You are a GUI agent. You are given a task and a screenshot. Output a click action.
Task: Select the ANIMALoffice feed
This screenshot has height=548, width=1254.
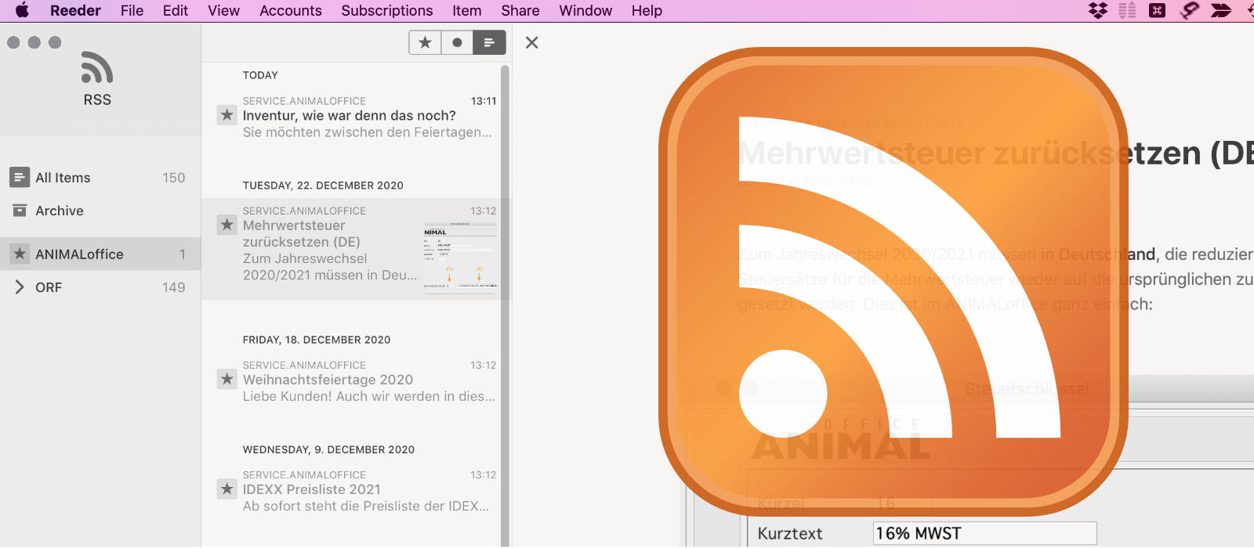click(100, 254)
